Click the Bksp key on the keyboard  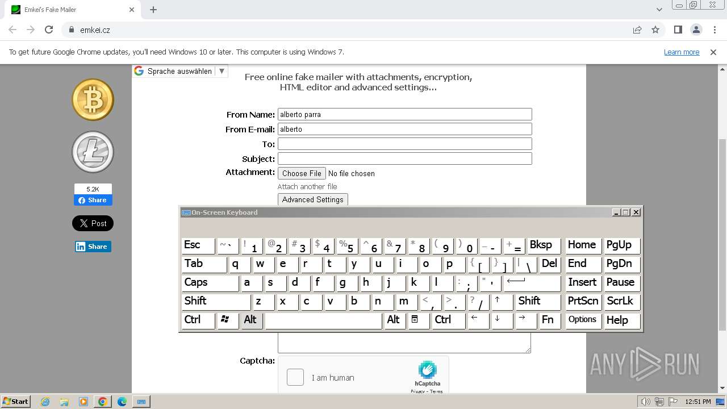coord(544,245)
